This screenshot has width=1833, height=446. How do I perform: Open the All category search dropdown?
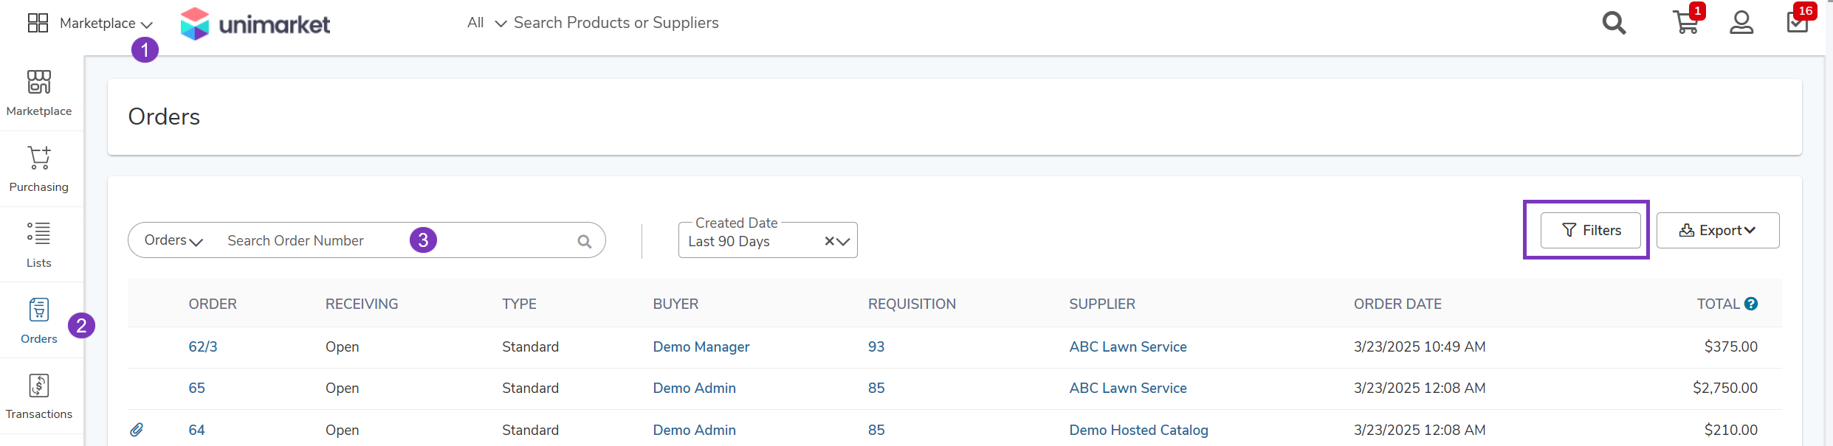pos(486,23)
